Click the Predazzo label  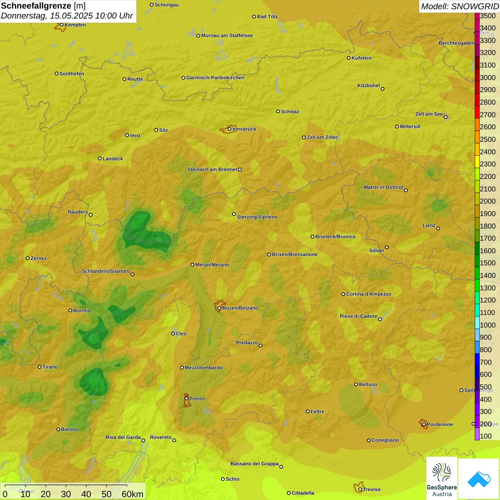[x=247, y=342]
